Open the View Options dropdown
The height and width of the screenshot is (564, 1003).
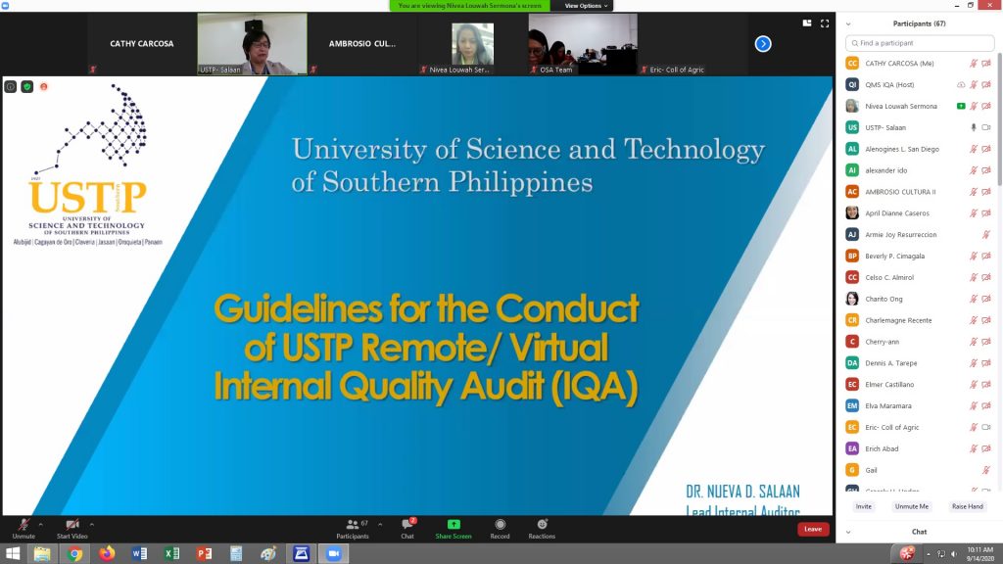click(586, 6)
